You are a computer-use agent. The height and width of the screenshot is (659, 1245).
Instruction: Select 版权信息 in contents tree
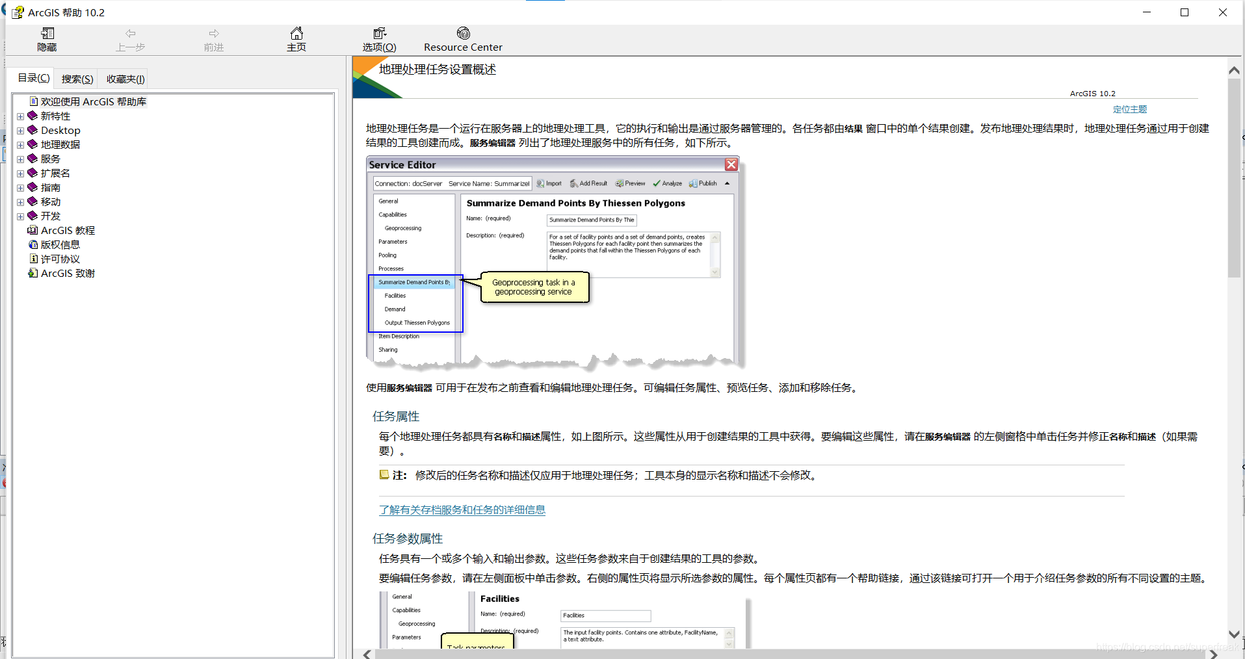[x=60, y=244]
